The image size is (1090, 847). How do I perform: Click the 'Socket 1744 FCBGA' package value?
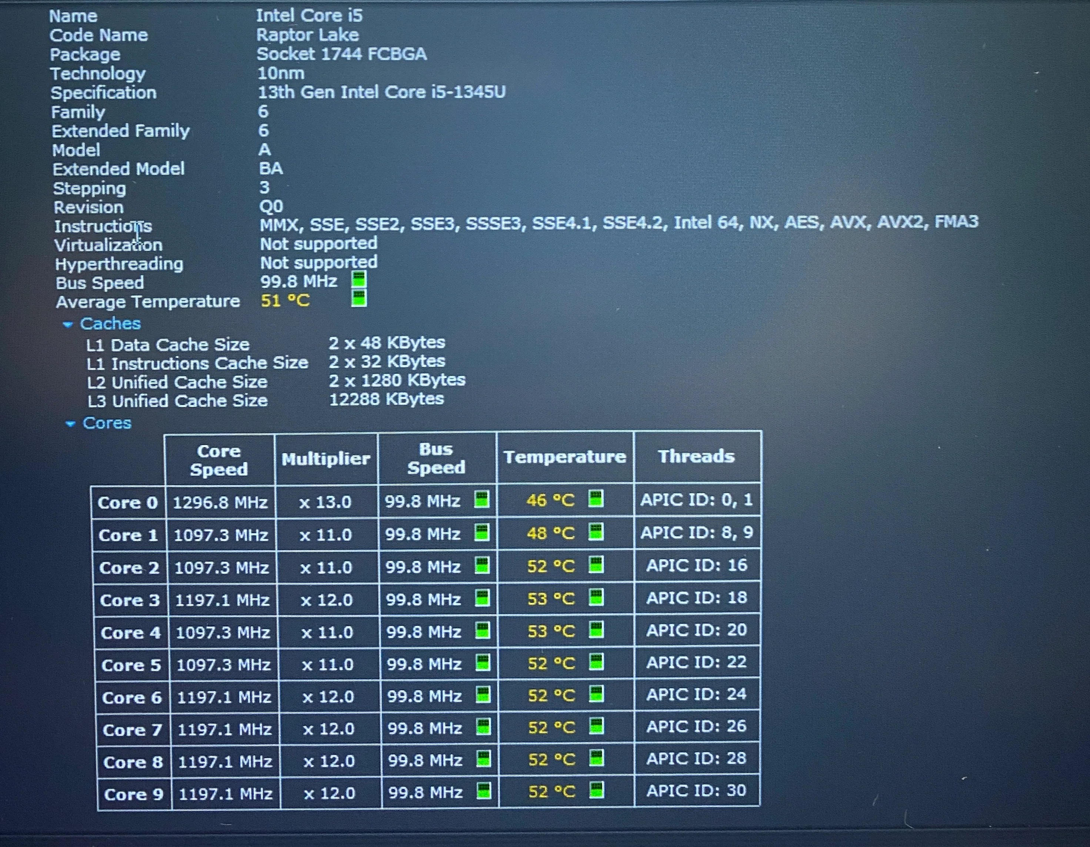pyautogui.click(x=342, y=54)
